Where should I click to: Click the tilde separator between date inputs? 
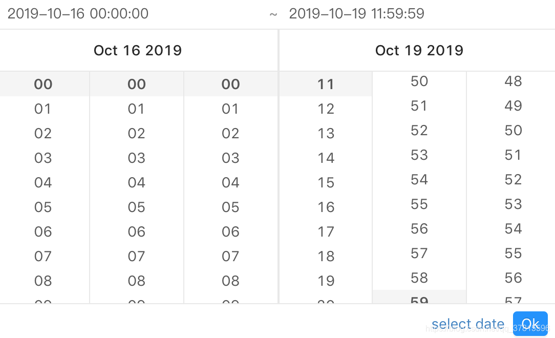click(273, 13)
